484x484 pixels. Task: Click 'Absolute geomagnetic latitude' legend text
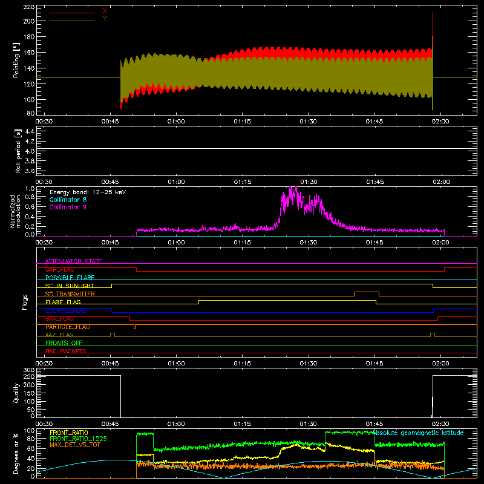419,433
